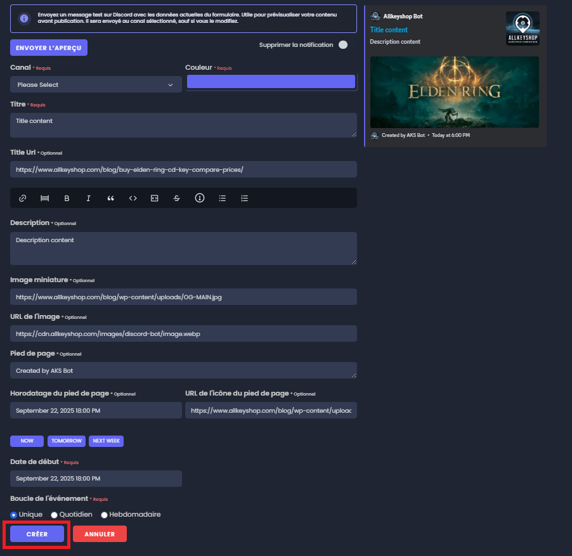Click the inline code icon
The image size is (572, 556).
pyautogui.click(x=133, y=198)
